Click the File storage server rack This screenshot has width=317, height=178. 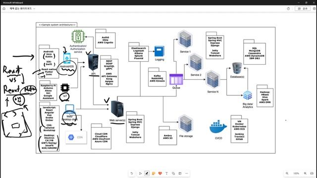pyautogui.click(x=186, y=124)
